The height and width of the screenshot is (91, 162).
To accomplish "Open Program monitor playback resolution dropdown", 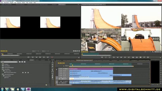I will 147,52.
